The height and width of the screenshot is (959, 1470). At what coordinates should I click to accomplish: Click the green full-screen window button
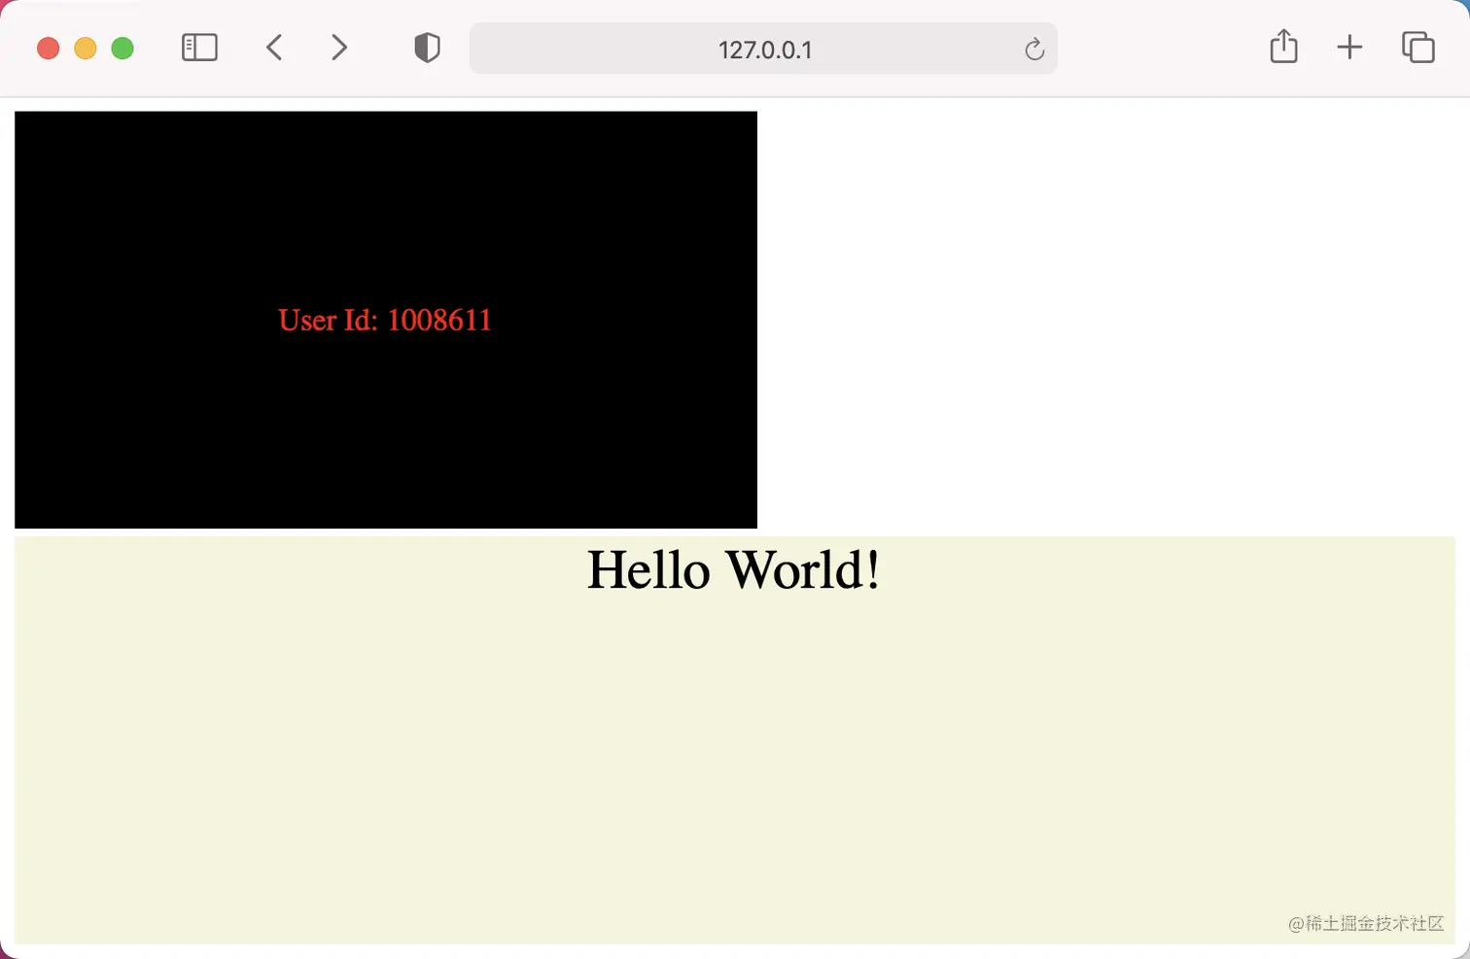click(x=122, y=49)
